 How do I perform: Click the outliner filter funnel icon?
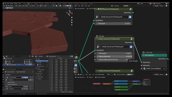30,56
